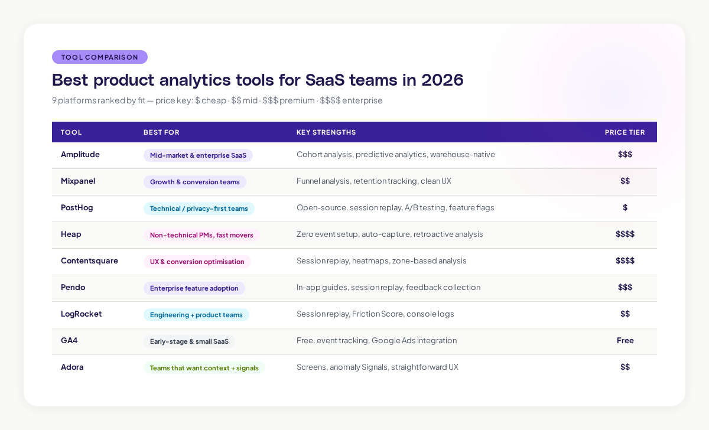Click the page heading about analytics tools

coord(258,80)
